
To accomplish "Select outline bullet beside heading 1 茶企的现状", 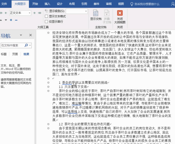I will click(x=48, y=83).
